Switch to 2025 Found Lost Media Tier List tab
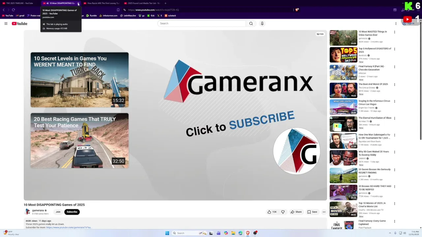 pyautogui.click(x=142, y=3)
